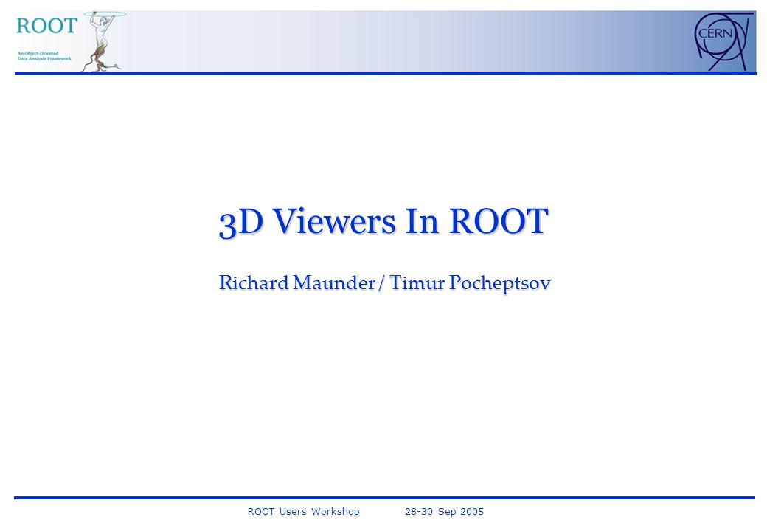Image resolution: width=767 pixels, height=531 pixels.
Task: Select the authors line 'Richard Maunder / Timur Pocheptsov'
Action: tap(384, 283)
